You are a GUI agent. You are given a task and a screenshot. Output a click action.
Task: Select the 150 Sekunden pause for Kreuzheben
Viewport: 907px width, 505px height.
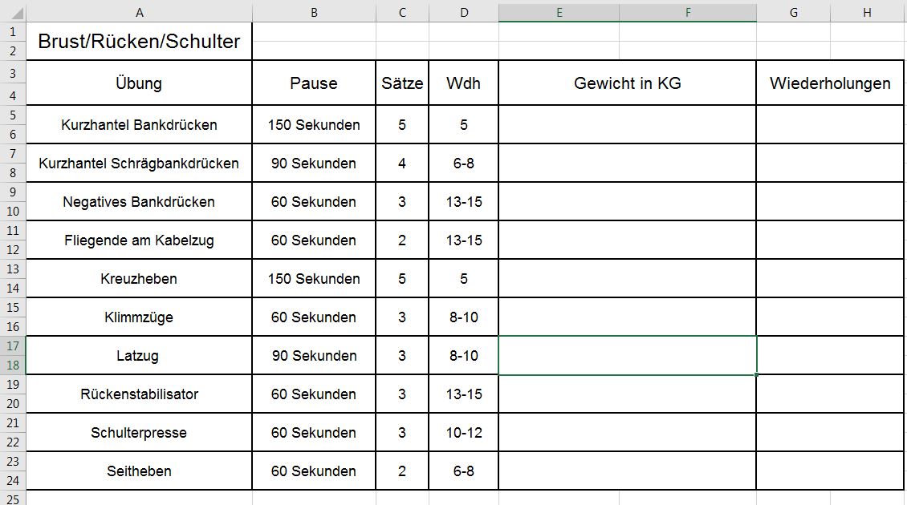pyautogui.click(x=314, y=278)
